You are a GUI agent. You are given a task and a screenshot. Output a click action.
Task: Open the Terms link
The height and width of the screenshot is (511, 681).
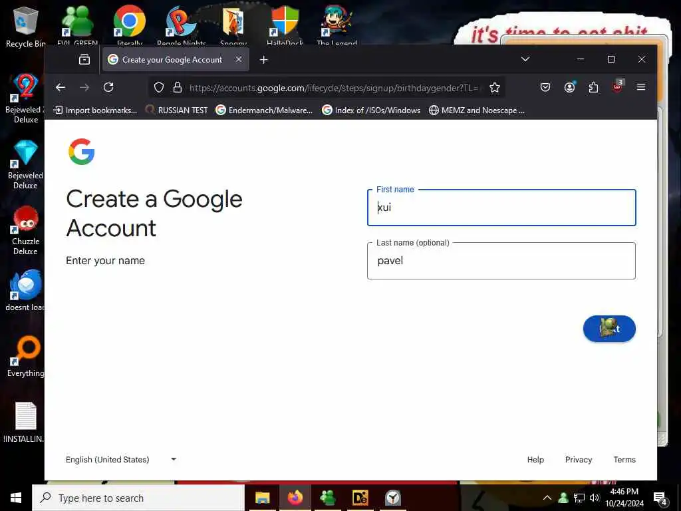pyautogui.click(x=624, y=459)
